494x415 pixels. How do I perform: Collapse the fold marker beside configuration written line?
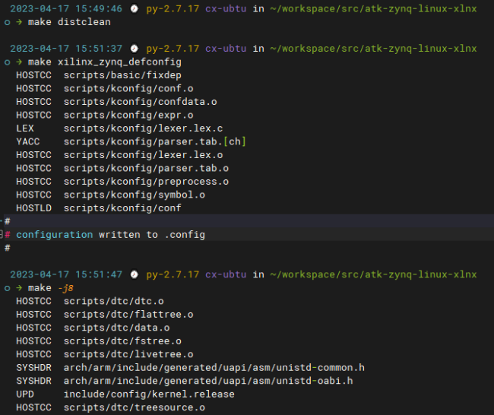click(x=2, y=235)
